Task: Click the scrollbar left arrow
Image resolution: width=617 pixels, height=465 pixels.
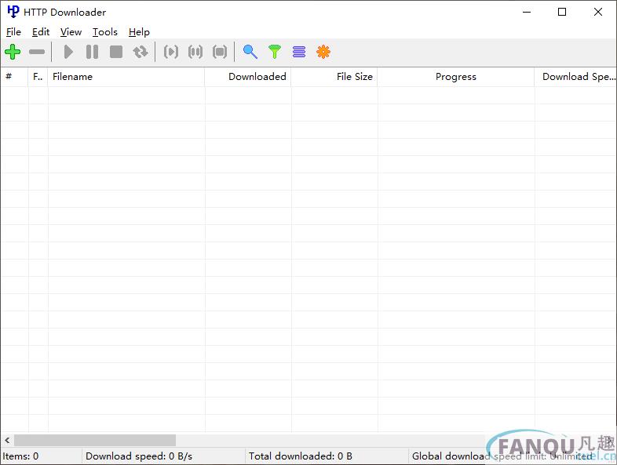Action: 7,440
